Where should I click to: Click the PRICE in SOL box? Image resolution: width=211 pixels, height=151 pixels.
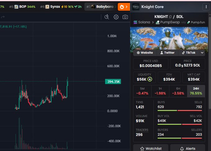point(188,64)
